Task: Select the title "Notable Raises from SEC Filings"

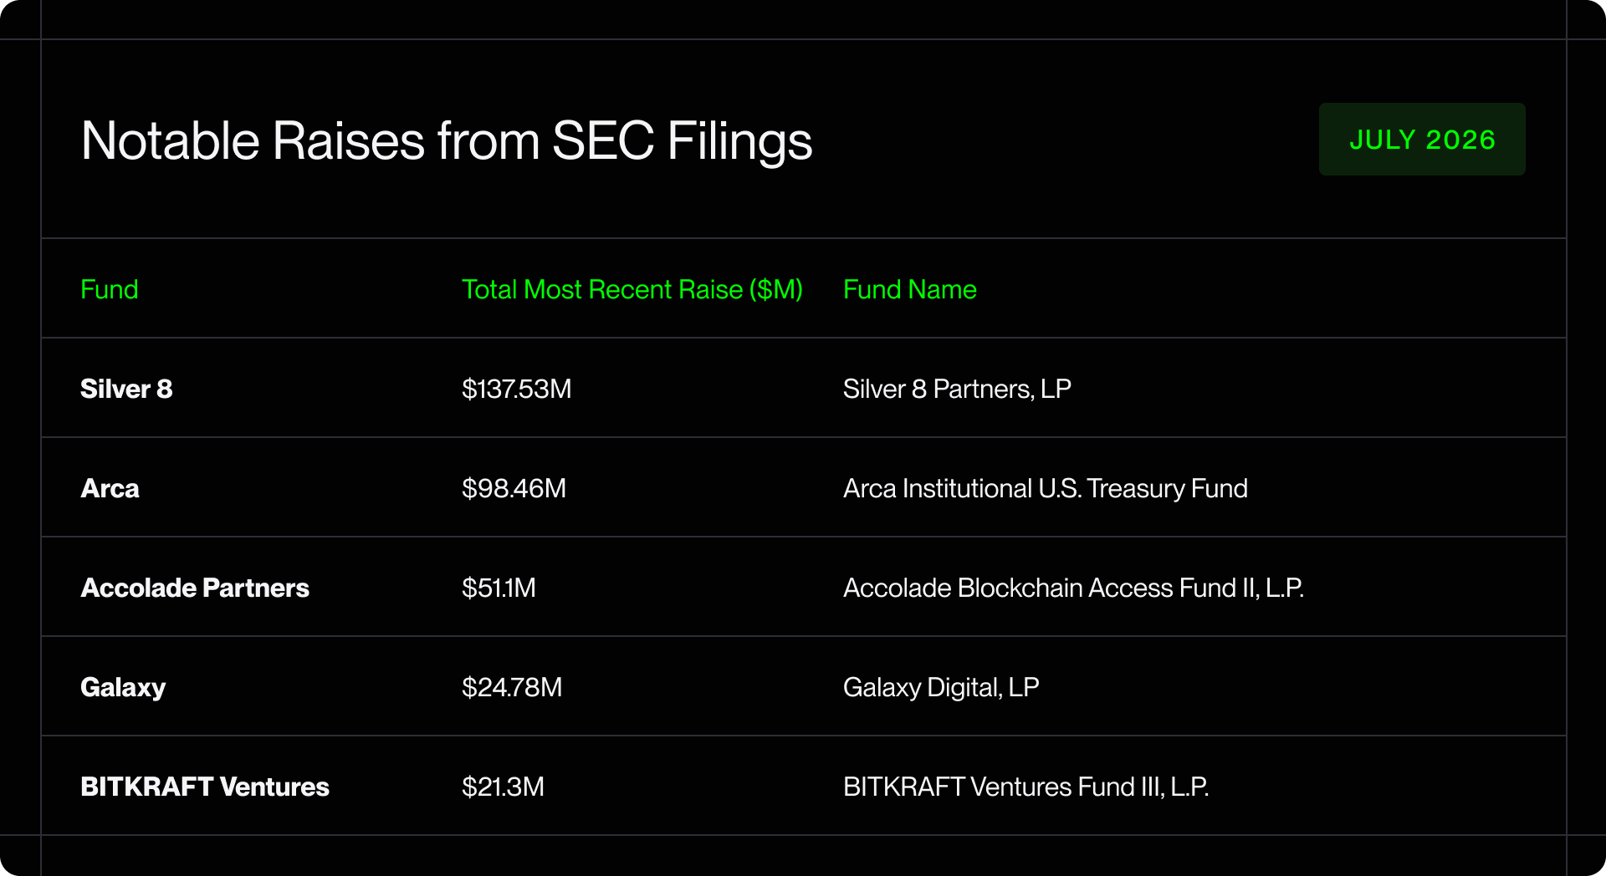Action: click(x=447, y=140)
